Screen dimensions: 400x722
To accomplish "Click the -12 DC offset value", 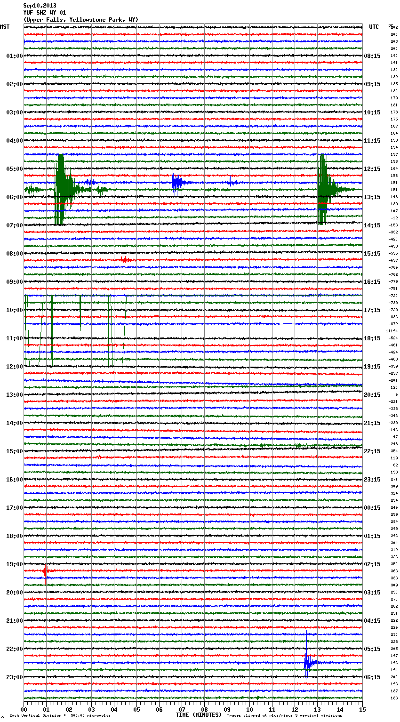I will coord(394,218).
